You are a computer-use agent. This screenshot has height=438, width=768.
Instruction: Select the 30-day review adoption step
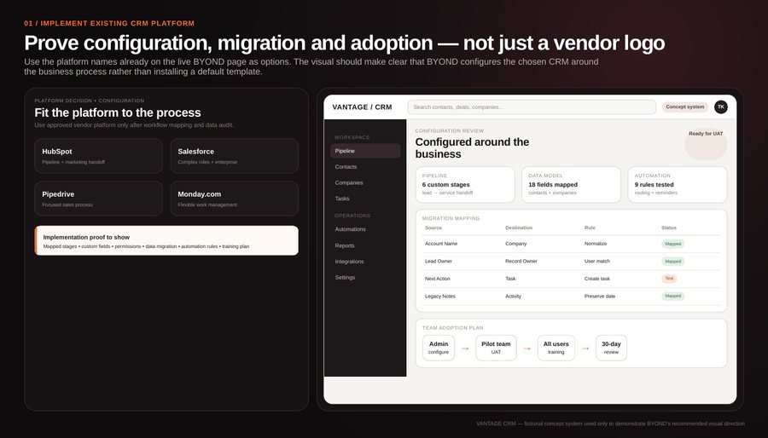611,348
